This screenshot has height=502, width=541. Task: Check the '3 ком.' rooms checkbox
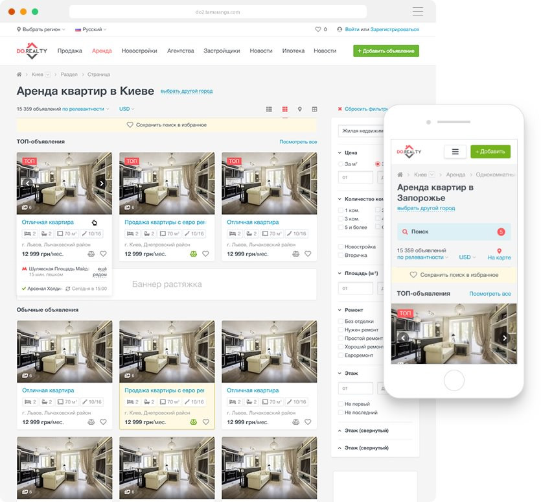coord(341,219)
